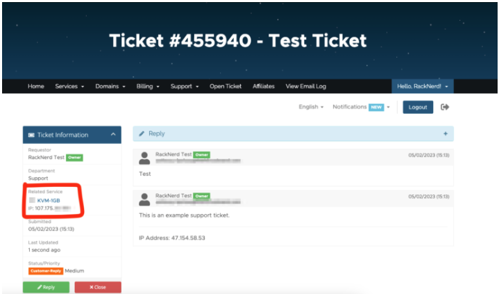This screenshot has width=499, height=294.
Task: Click the pencil icon in Reply bar
Action: coord(142,133)
